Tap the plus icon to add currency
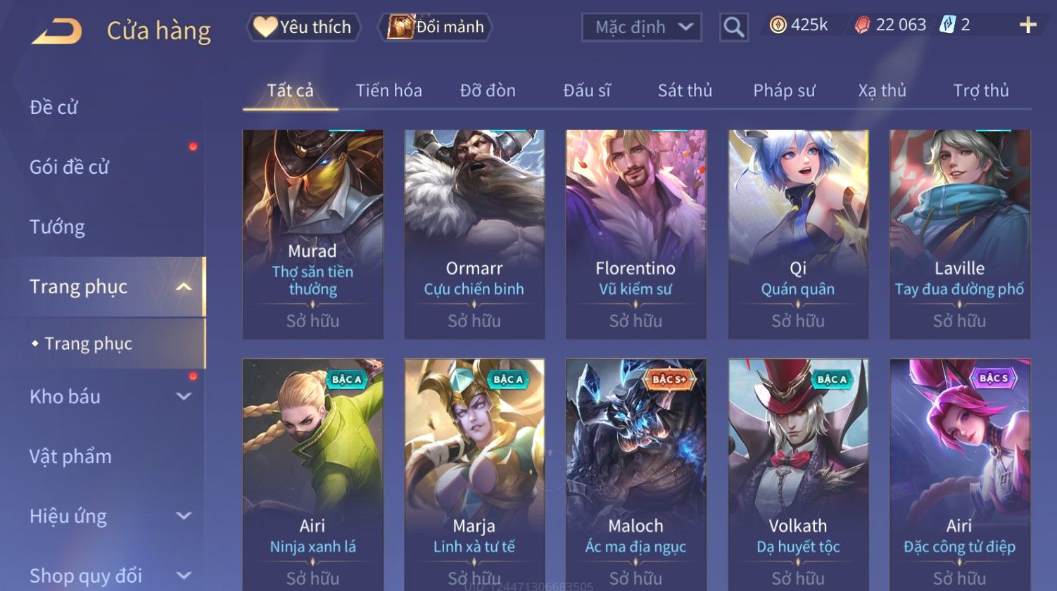The height and width of the screenshot is (591, 1057). click(1027, 25)
